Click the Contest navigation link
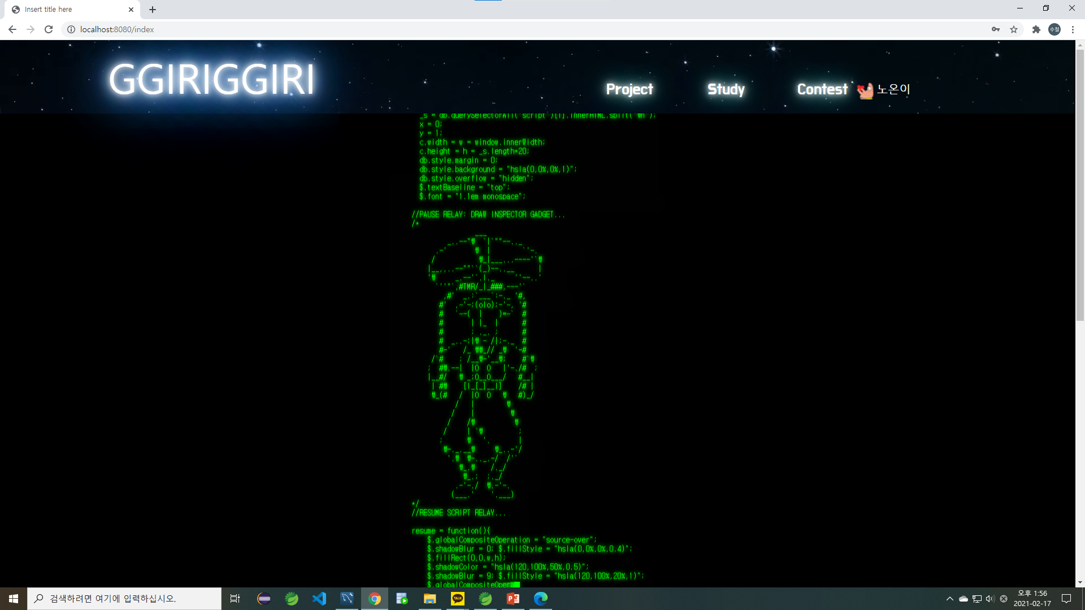Screen dimensions: 1085x610 point(822,89)
